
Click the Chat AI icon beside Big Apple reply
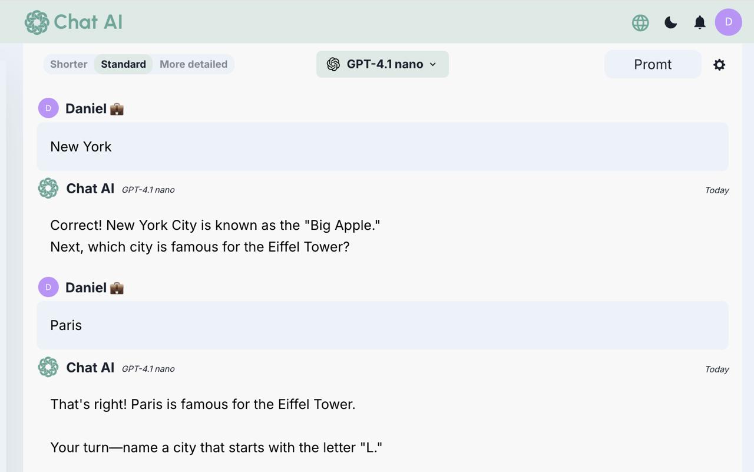[48, 189]
